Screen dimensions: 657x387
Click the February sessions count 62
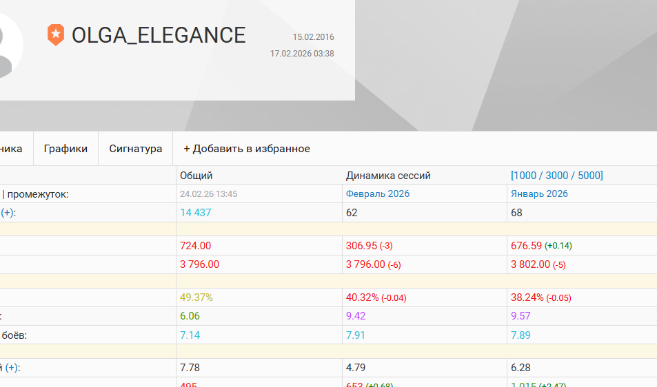click(x=352, y=213)
